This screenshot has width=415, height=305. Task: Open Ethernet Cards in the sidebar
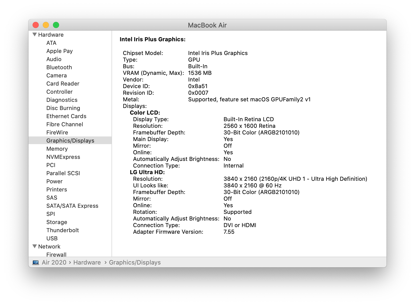tap(66, 116)
